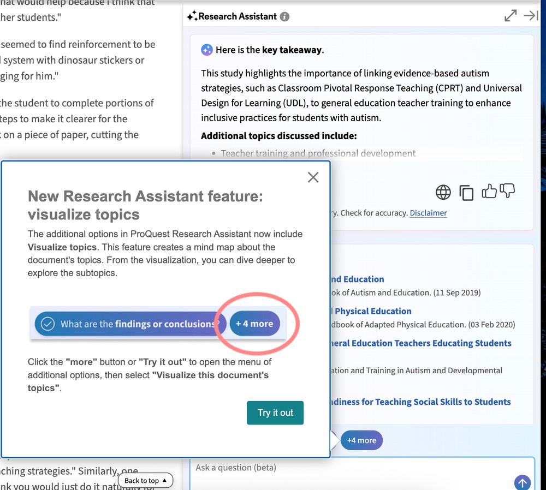Screen dimensions: 546x490
Task: Click the globe translate icon
Action: pos(443,192)
